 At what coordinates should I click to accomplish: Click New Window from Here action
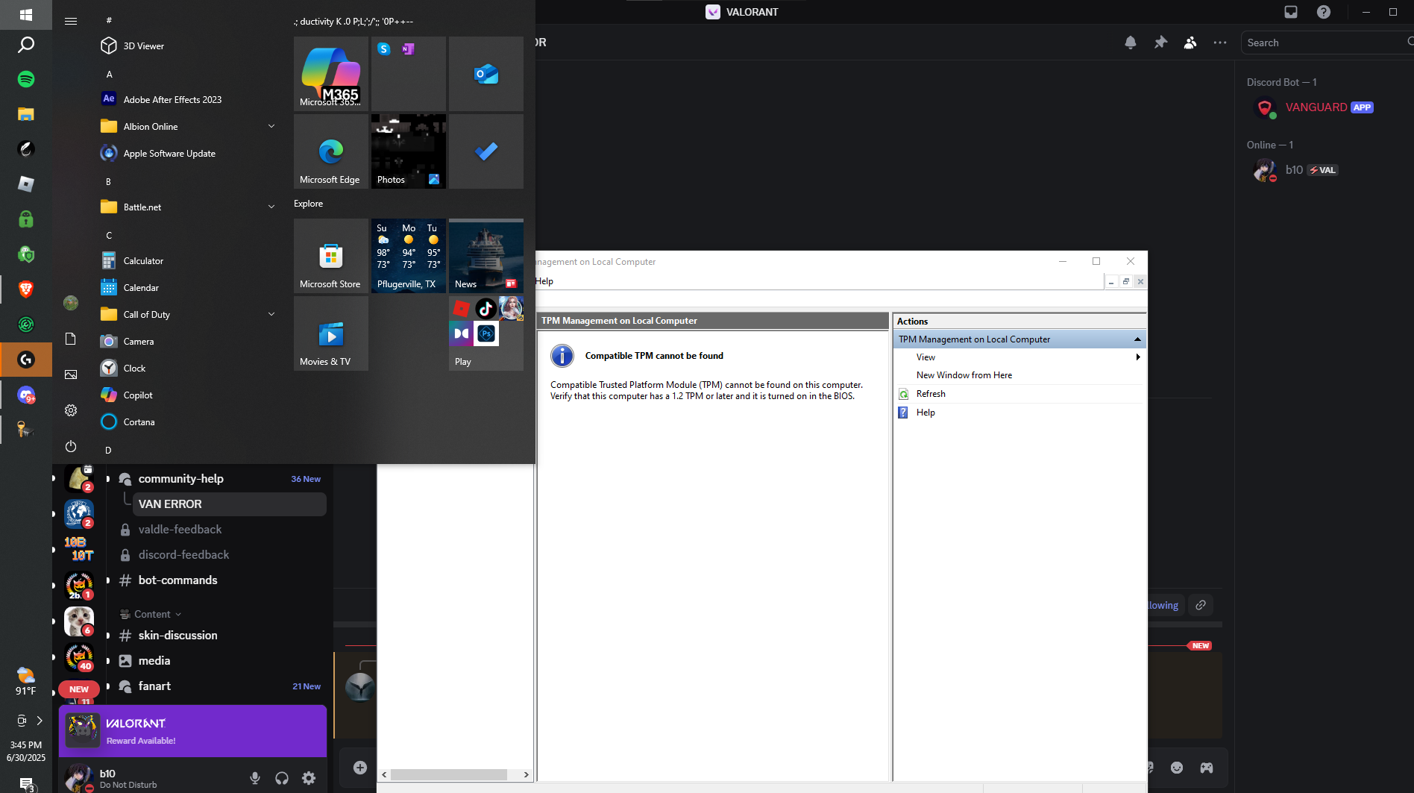coord(964,375)
